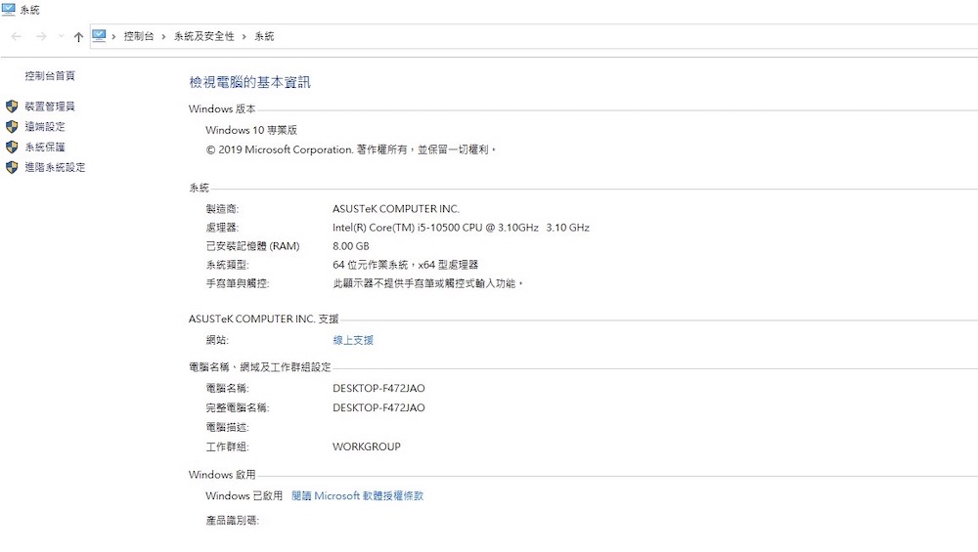The image size is (978, 552).
Task: Click the shield icon beside 進階系統設定
Action: pos(12,168)
